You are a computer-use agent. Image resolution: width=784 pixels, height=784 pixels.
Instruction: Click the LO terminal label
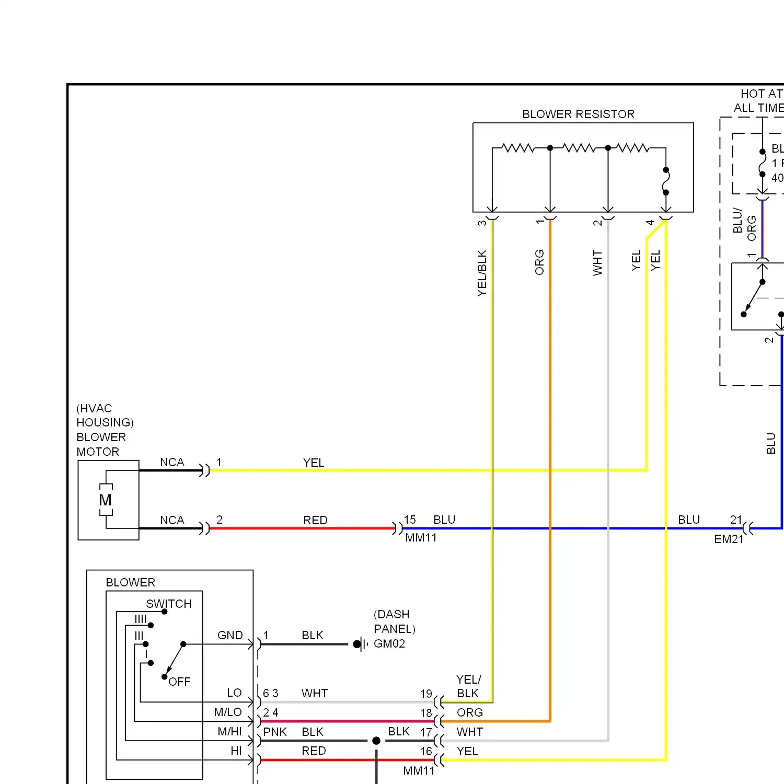tap(234, 693)
